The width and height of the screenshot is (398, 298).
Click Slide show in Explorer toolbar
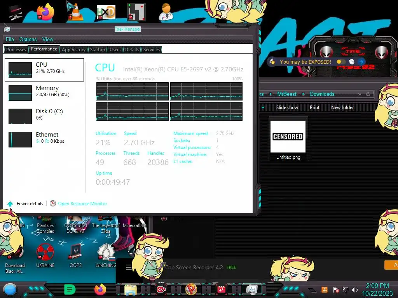coord(287,107)
